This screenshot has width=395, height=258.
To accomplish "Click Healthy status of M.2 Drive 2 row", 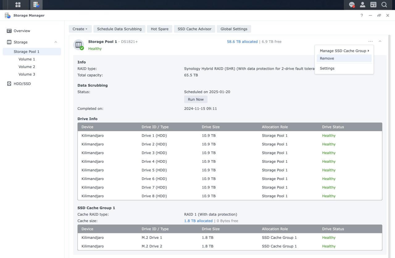I will pyautogui.click(x=329, y=246).
